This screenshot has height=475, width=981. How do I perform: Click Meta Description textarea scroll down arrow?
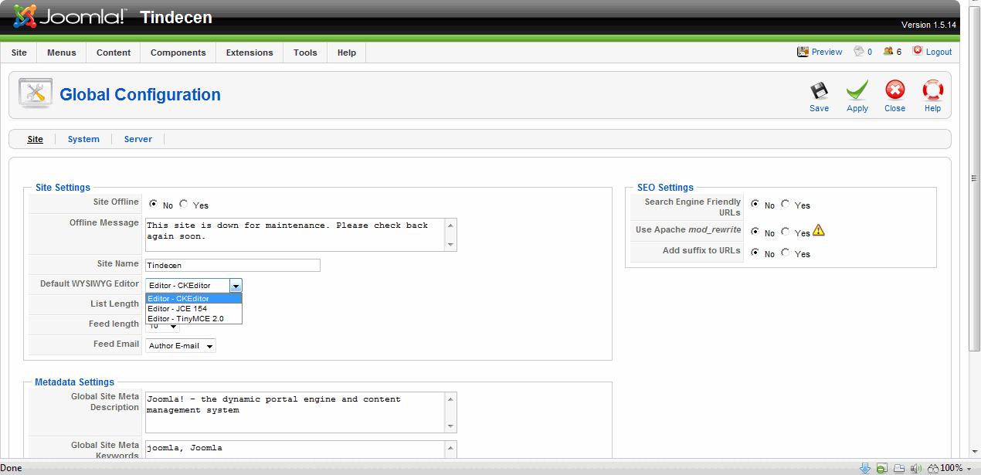451,426
